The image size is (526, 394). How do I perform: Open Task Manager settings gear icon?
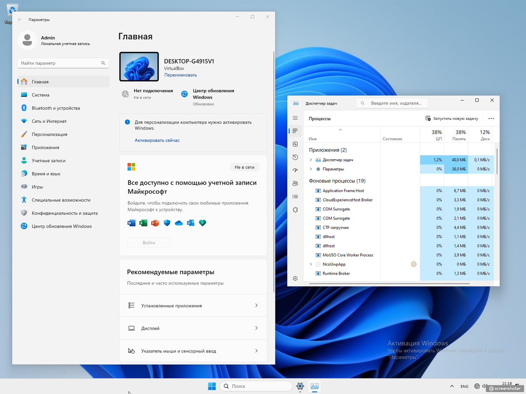(x=295, y=278)
